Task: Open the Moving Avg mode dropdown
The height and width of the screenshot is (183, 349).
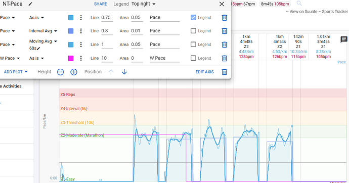Action: [x=43, y=41]
